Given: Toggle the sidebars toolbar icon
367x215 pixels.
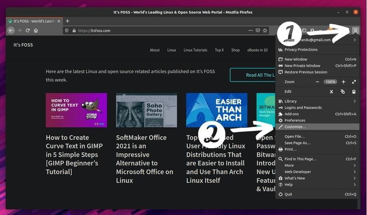Looking at the screenshot, I should point(304,30).
